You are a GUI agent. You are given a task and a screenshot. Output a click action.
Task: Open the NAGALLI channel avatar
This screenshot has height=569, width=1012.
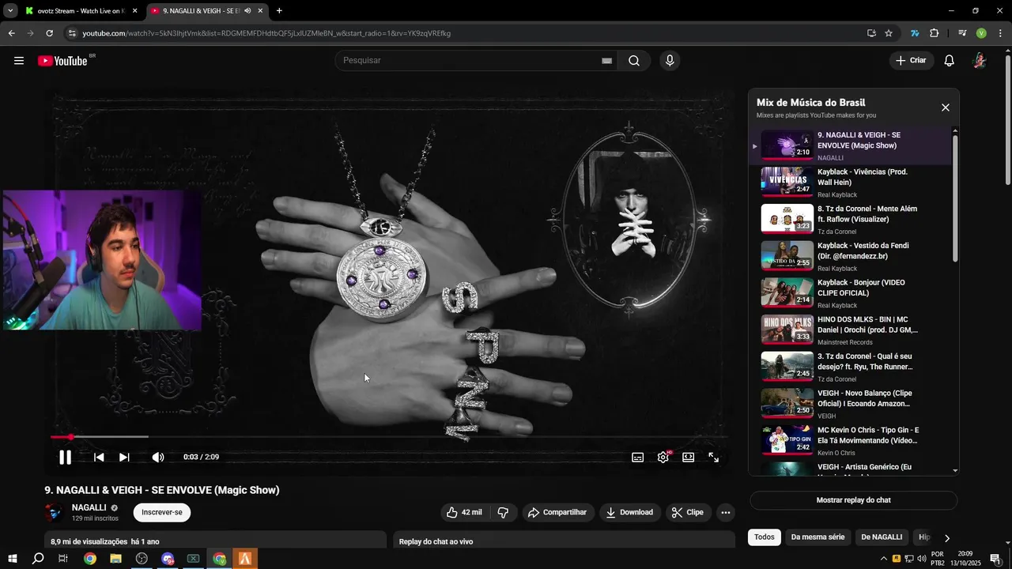[55, 512]
